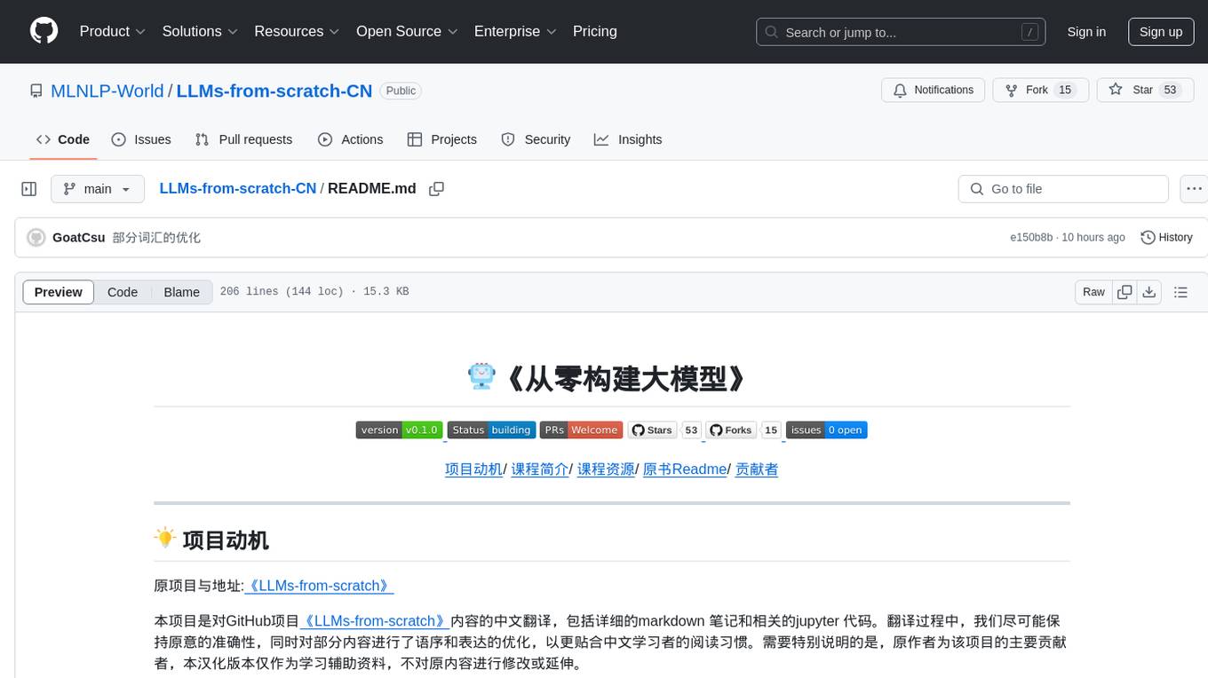Expand the file tree side panel
Screen dimensions: 1208x678
(29, 189)
